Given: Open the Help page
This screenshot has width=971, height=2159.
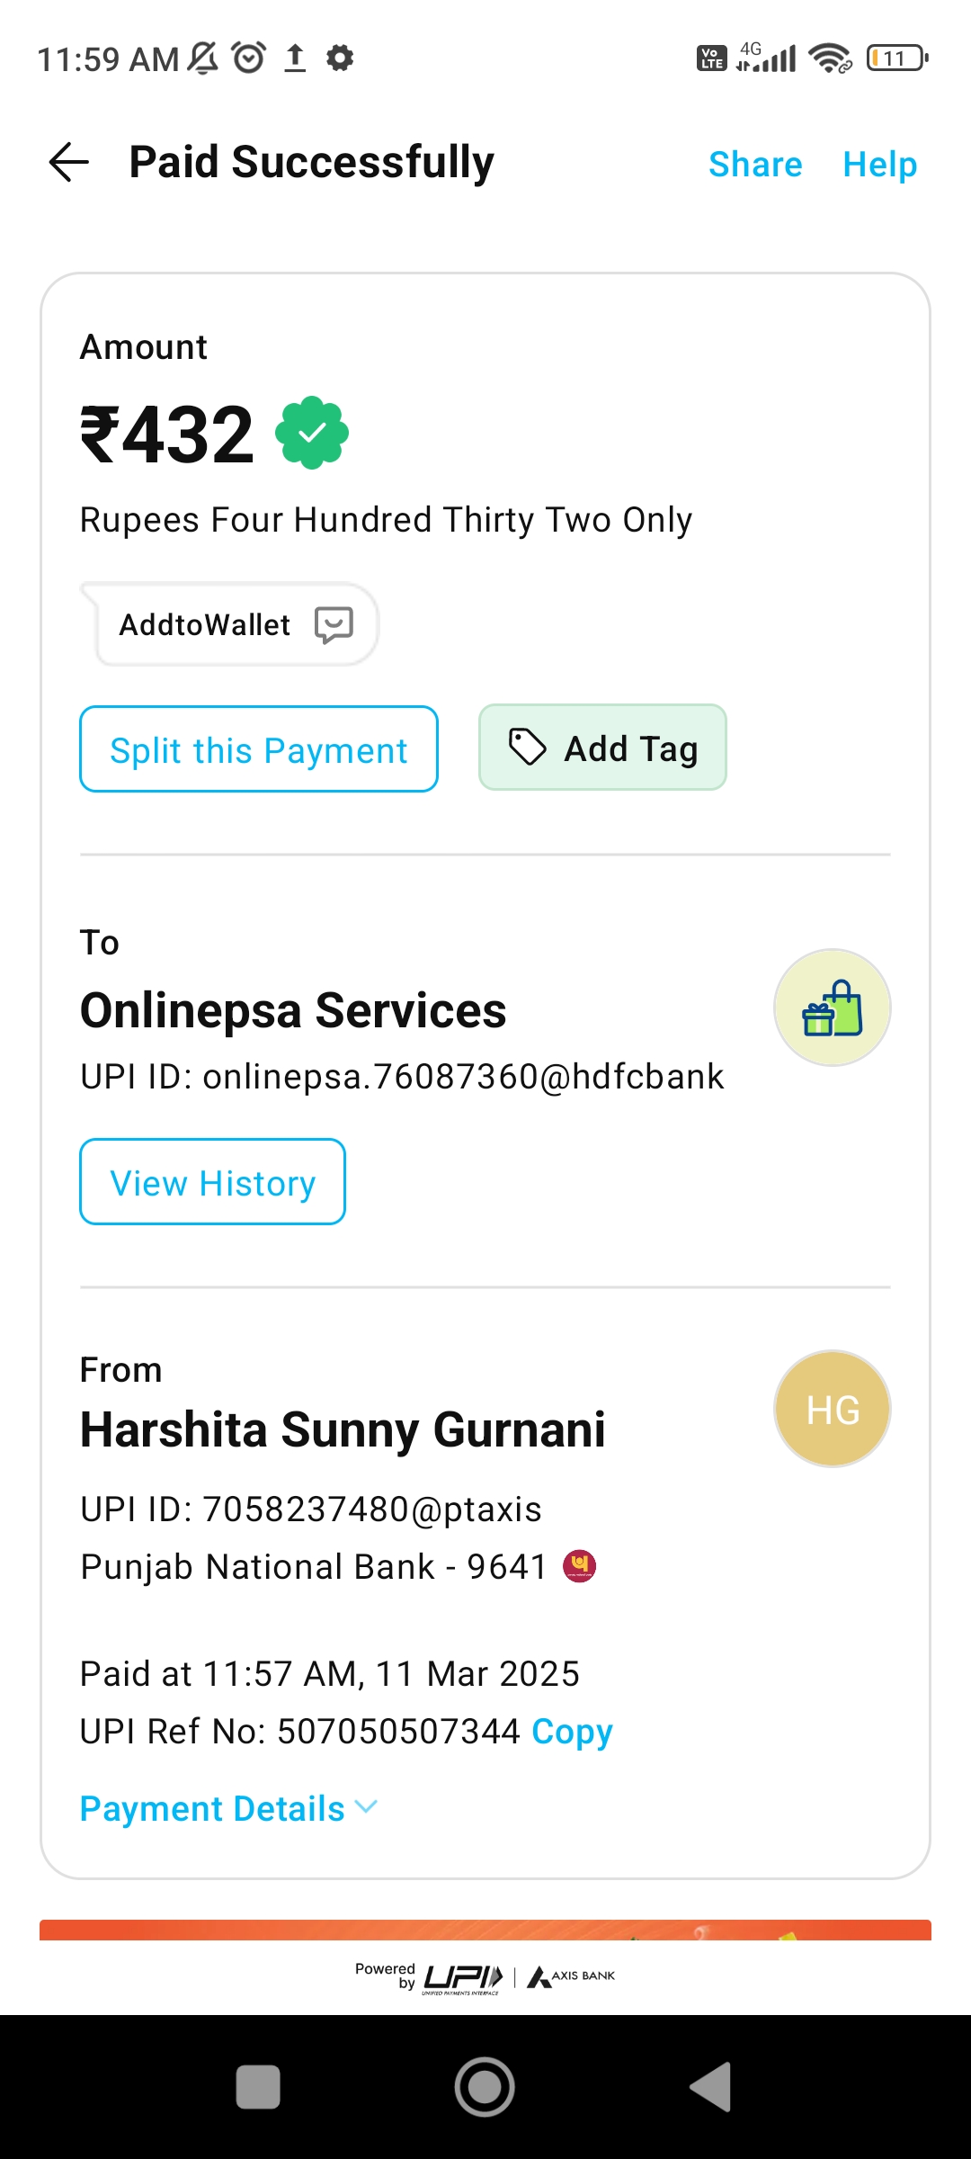Looking at the screenshot, I should click(x=879, y=165).
